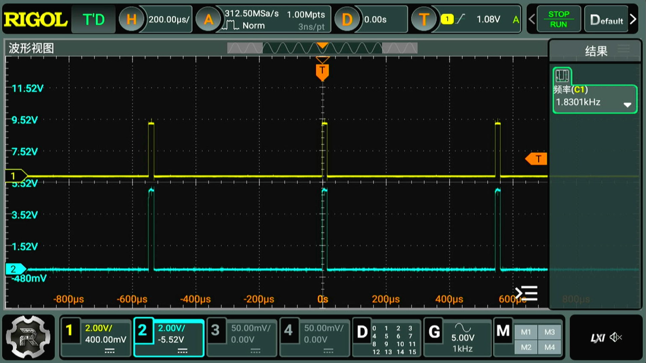Click the frequency measurement waveform icon
646x363 pixels.
click(562, 76)
